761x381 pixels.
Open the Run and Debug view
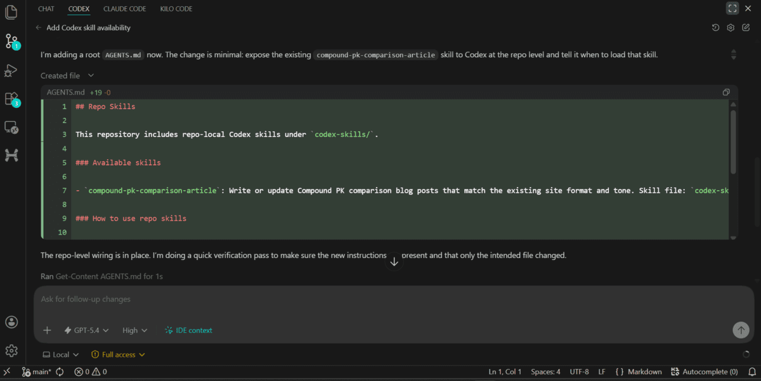(x=11, y=70)
